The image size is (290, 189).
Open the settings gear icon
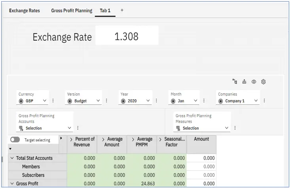263,82
